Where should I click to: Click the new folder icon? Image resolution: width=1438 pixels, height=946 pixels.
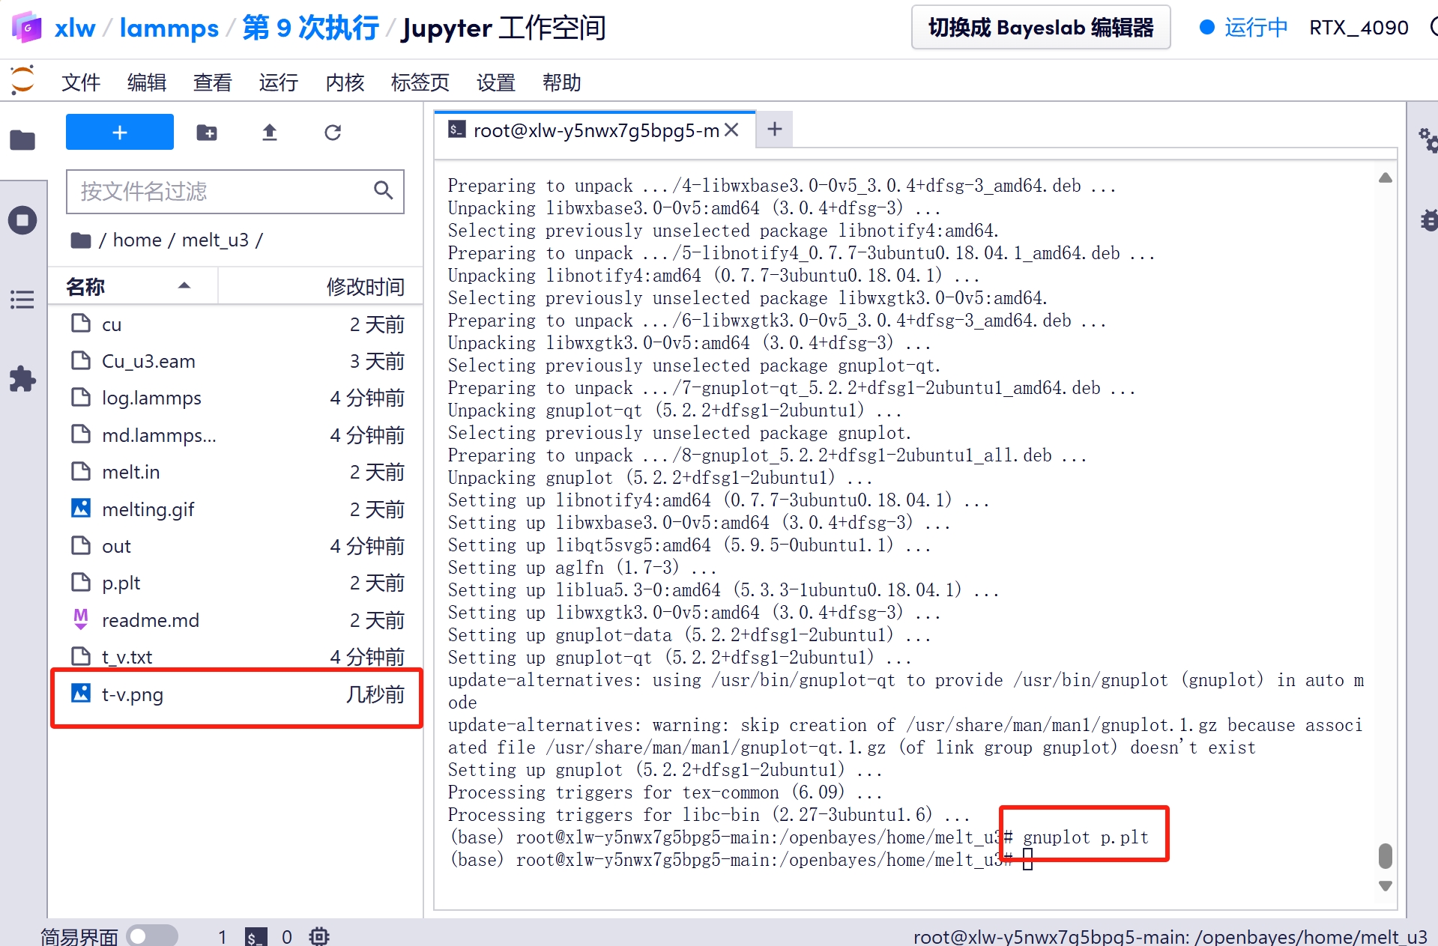pos(206,133)
